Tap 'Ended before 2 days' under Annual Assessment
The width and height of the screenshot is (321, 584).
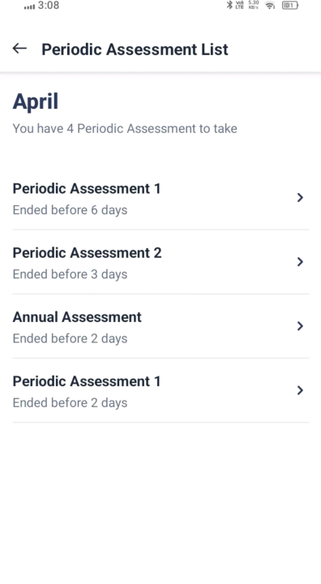tap(70, 338)
